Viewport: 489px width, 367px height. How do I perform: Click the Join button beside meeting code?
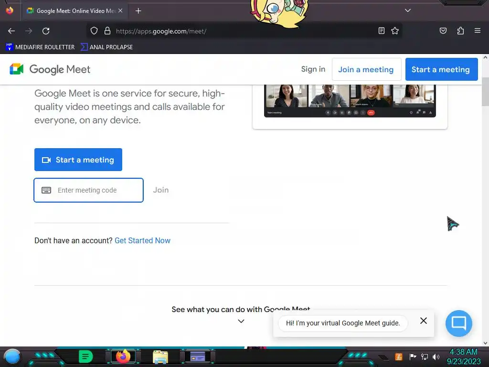(x=160, y=190)
